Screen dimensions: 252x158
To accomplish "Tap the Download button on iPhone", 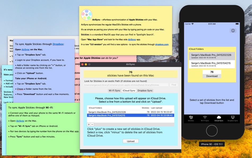I will (x=212, y=76).
